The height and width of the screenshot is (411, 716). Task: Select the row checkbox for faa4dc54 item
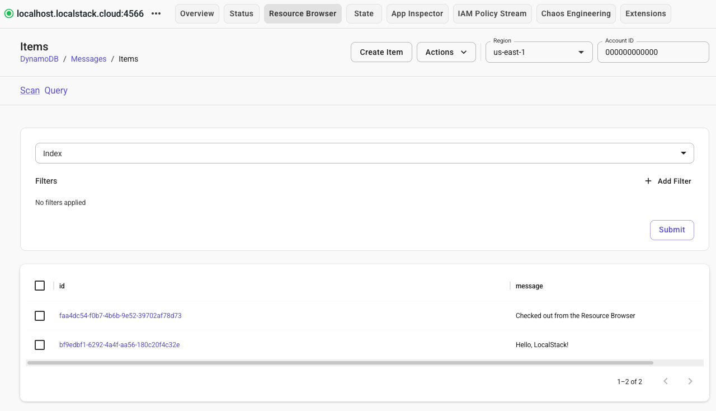coord(40,316)
